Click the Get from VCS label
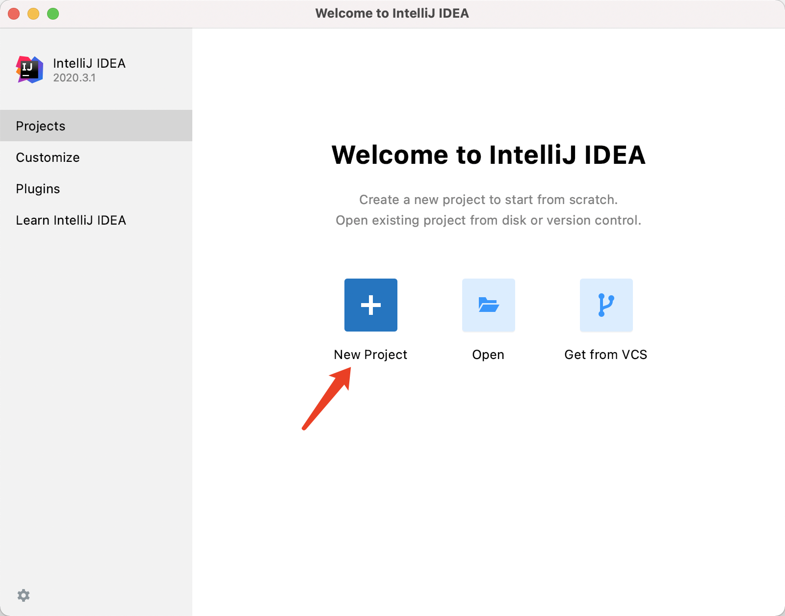785x616 pixels. click(606, 355)
